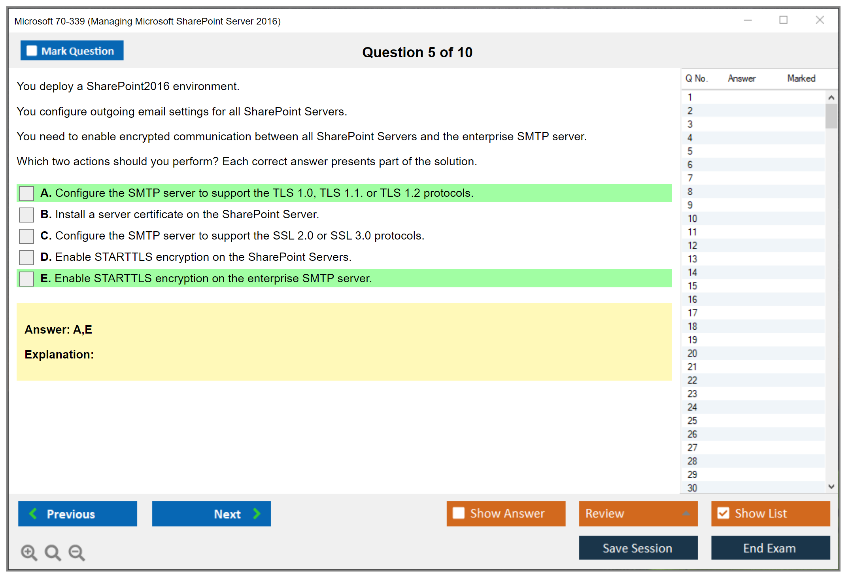
Task: Click the zoom out magnifier icon
Action: click(x=77, y=552)
